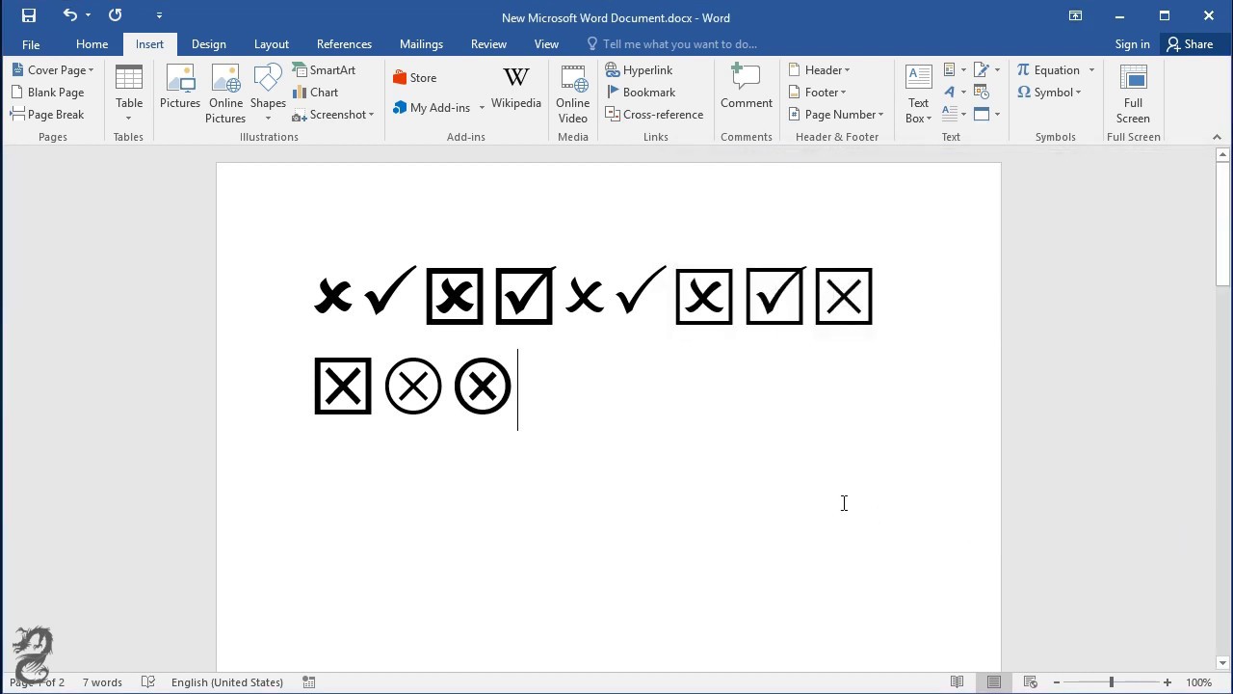Insert a Bookmark
Image resolution: width=1233 pixels, height=694 pixels.
coord(642,93)
